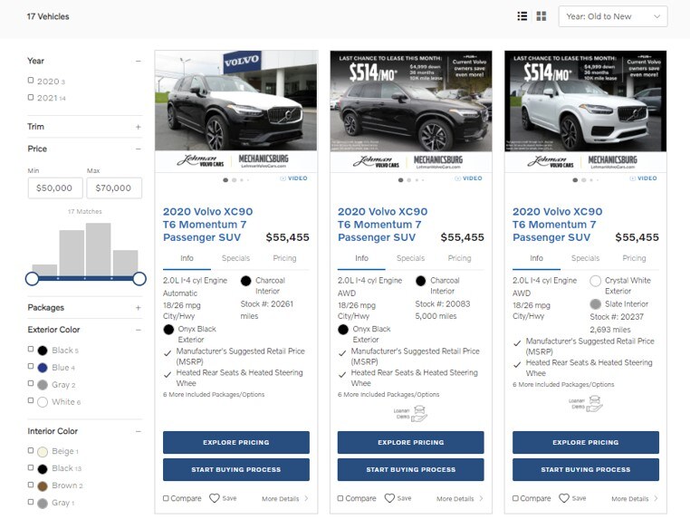Collapse the Exterior Color filter section

(139, 330)
